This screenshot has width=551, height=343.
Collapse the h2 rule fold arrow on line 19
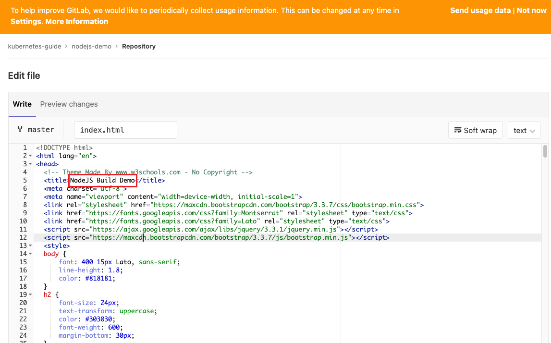click(30, 294)
